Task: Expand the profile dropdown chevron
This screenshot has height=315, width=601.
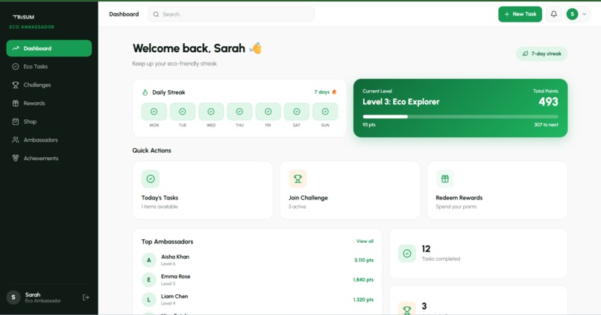Action: click(x=584, y=14)
